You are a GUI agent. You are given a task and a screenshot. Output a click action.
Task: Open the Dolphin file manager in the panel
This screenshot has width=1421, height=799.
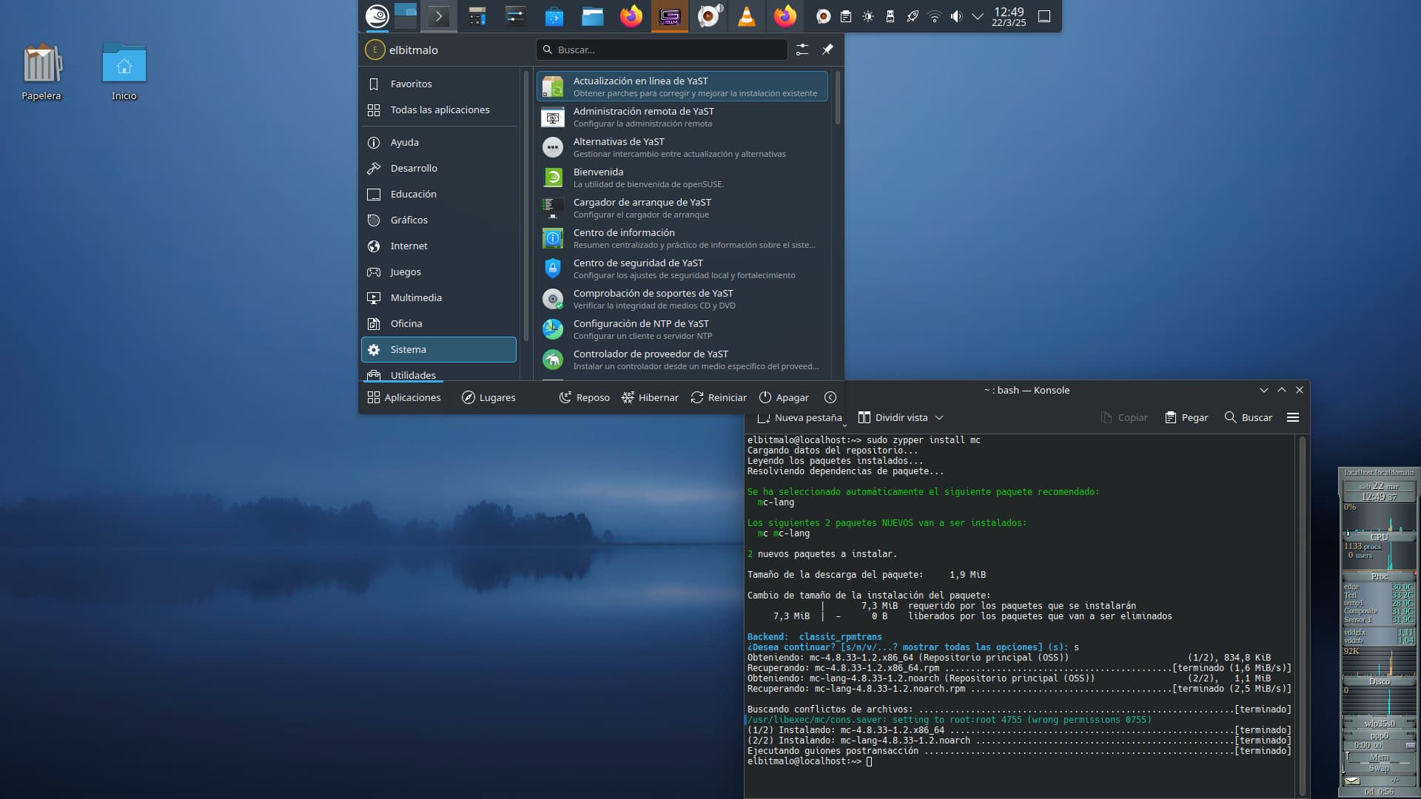pos(593,16)
